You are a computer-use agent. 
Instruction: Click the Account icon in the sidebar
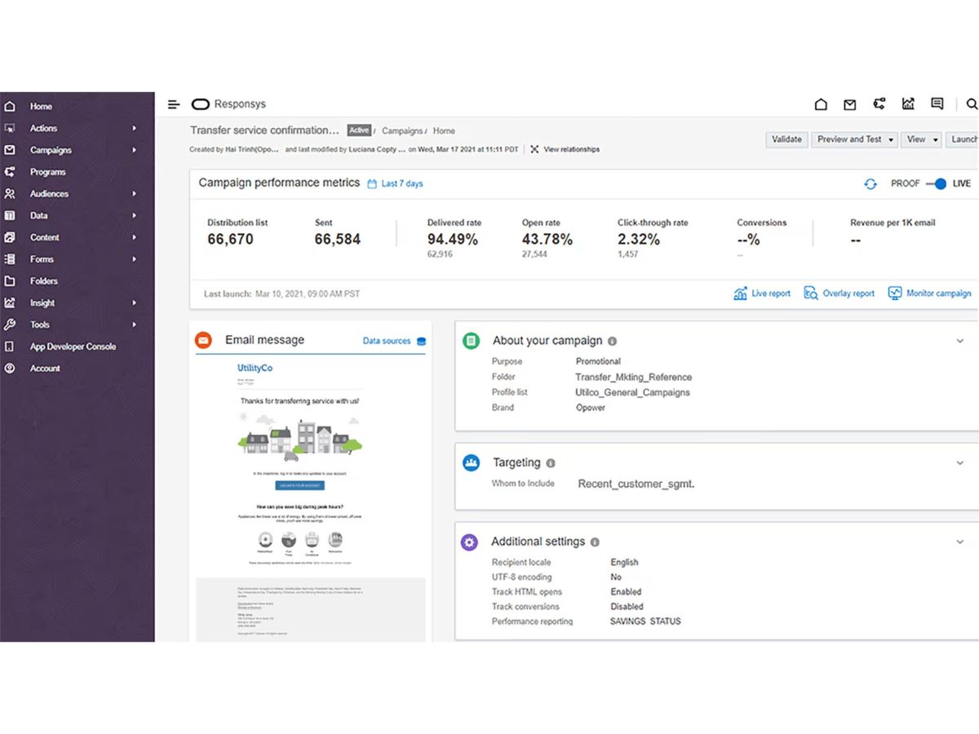click(10, 368)
